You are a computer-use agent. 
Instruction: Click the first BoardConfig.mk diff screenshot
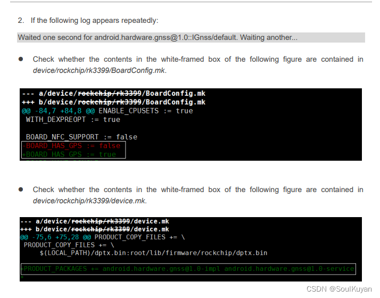pos(191,125)
